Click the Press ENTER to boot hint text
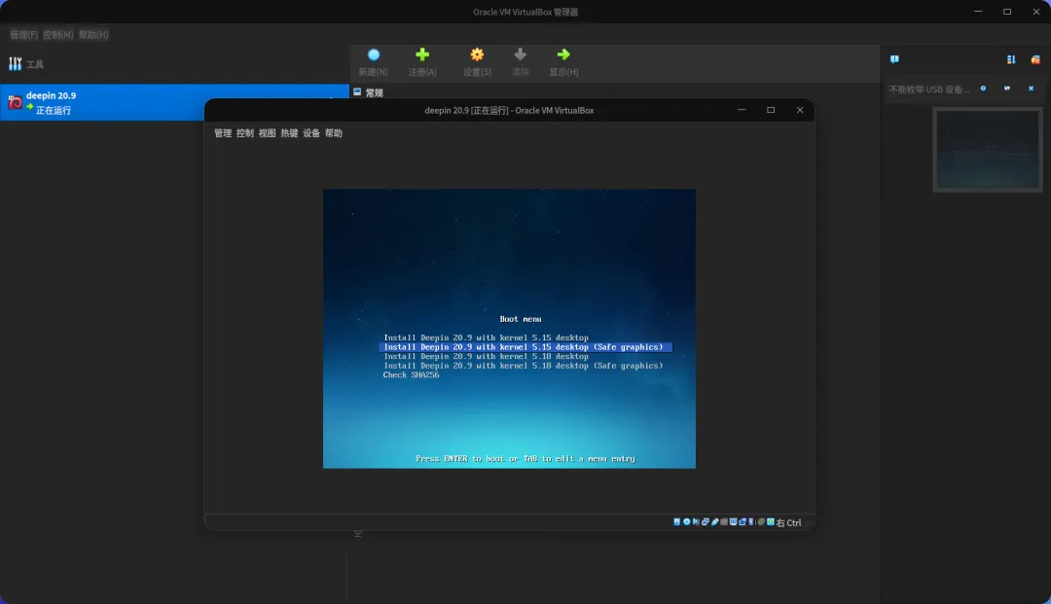 tap(525, 459)
